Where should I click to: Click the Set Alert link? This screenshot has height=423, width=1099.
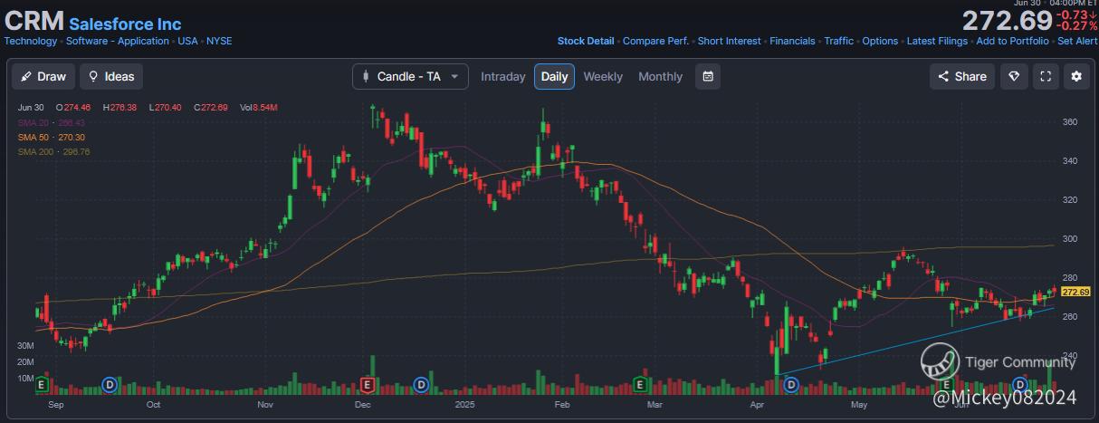1078,41
